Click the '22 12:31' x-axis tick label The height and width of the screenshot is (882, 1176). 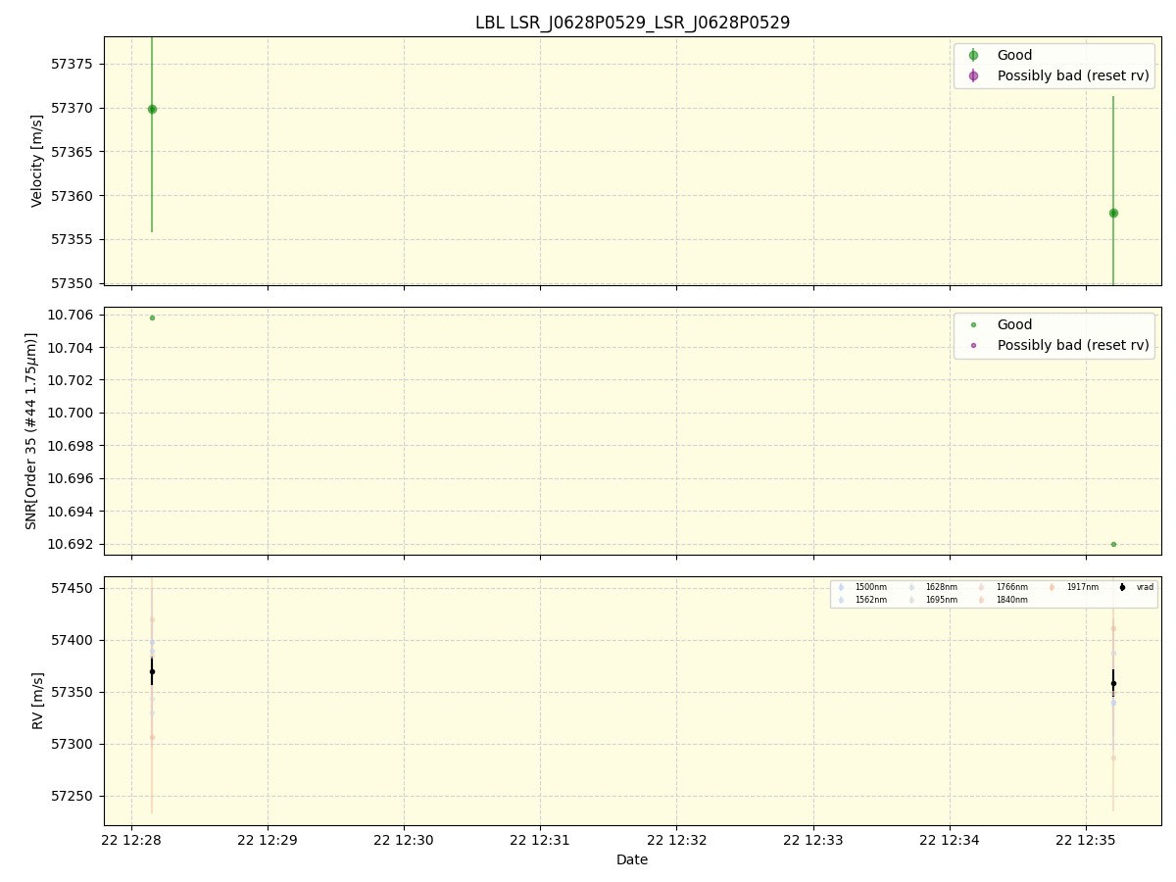540,840
